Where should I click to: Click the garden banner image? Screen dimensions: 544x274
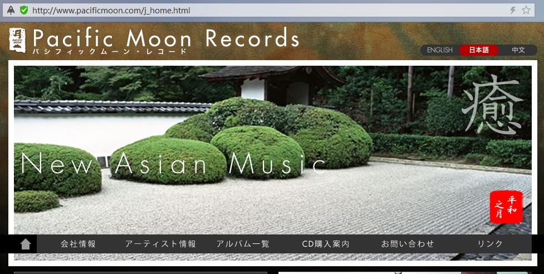pyautogui.click(x=273, y=163)
